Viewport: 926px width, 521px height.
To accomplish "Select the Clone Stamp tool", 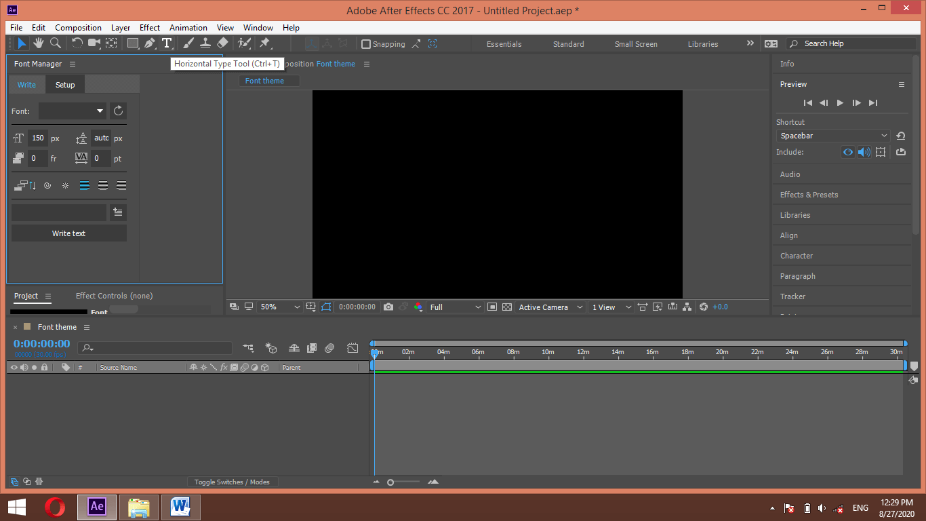I will point(205,43).
